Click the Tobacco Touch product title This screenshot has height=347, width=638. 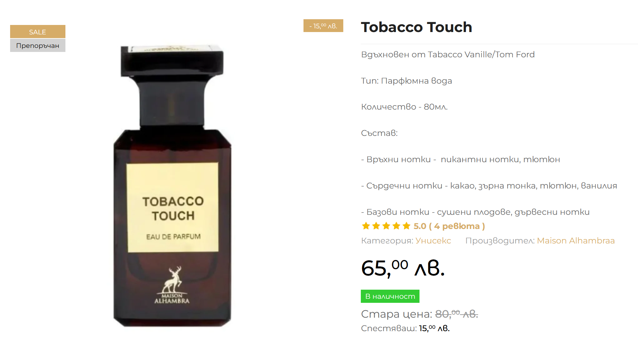tap(416, 27)
